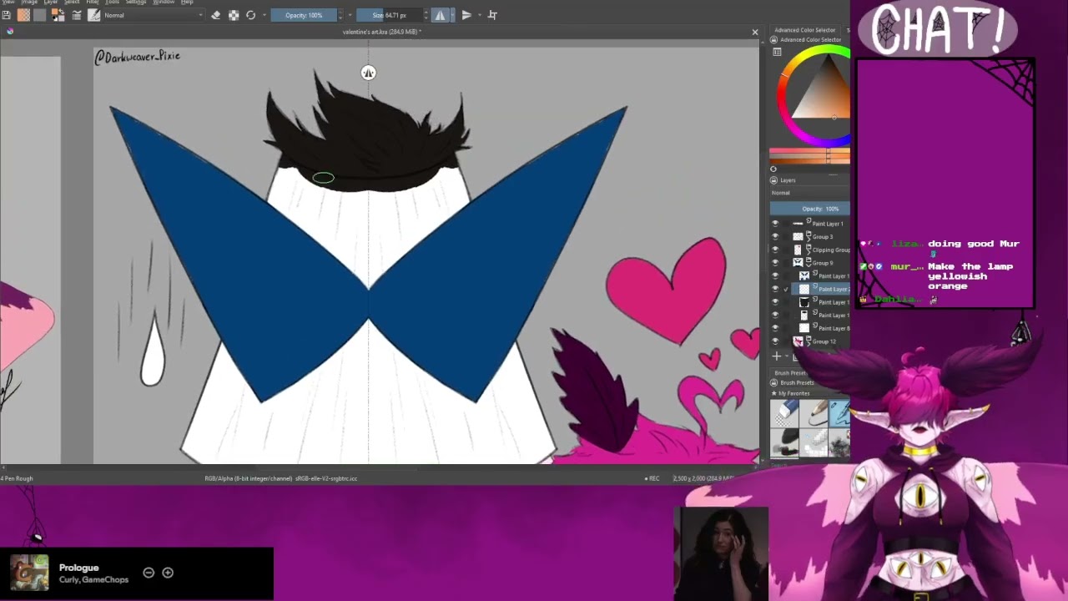
Task: Click the Prologue album art thumbnail
Action: coord(29,573)
